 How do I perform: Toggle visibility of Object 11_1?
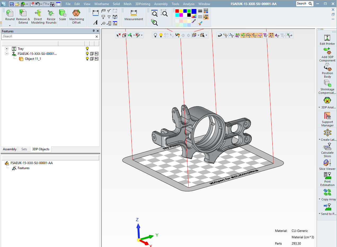pos(87,59)
